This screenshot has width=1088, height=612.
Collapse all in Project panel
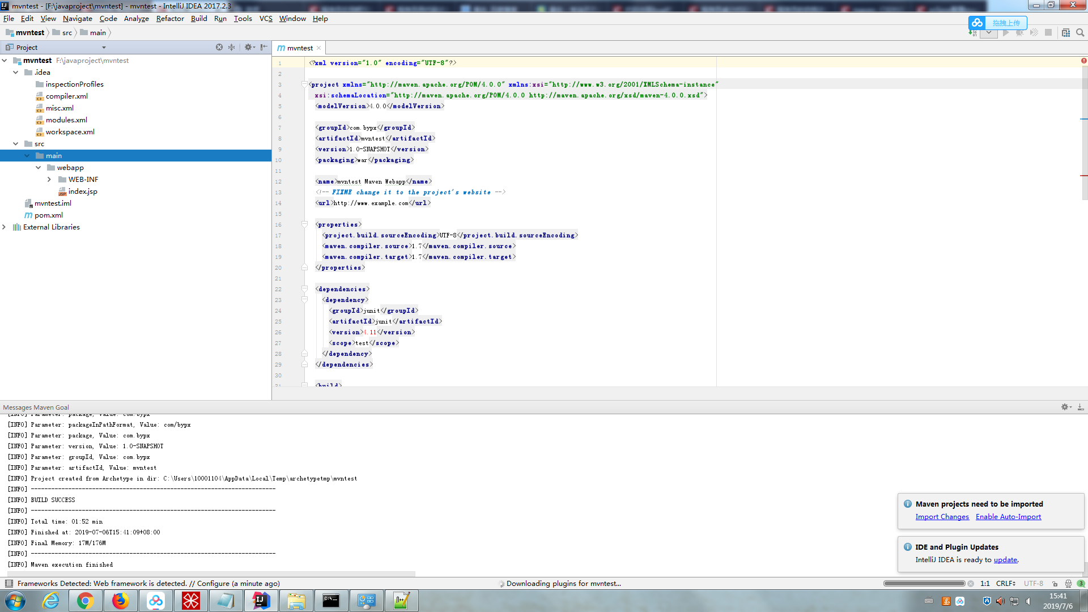tap(231, 48)
